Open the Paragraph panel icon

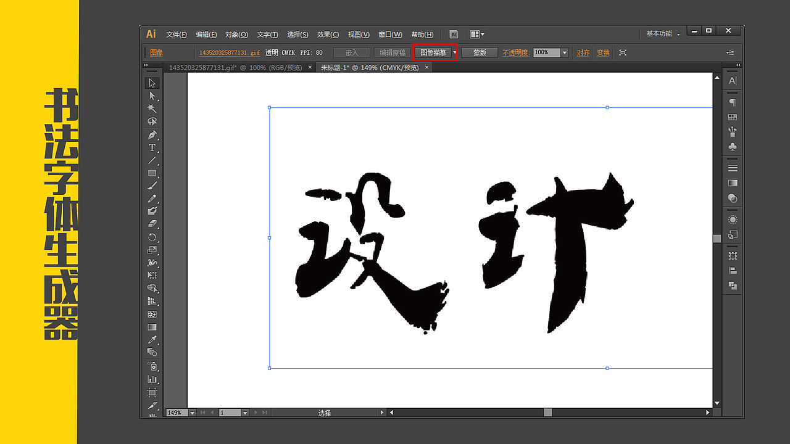[733, 102]
